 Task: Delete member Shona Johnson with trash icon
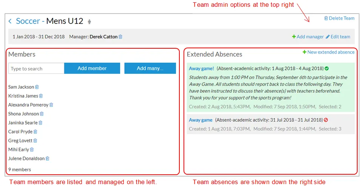(x=42, y=114)
